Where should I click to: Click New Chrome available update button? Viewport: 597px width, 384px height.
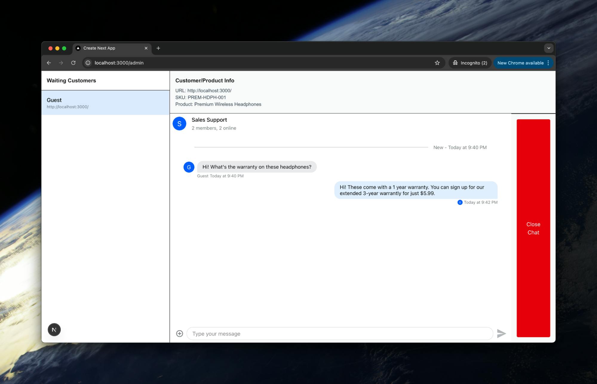click(x=520, y=63)
